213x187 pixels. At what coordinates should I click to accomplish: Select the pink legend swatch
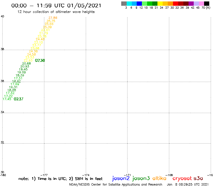tap(201, 3)
